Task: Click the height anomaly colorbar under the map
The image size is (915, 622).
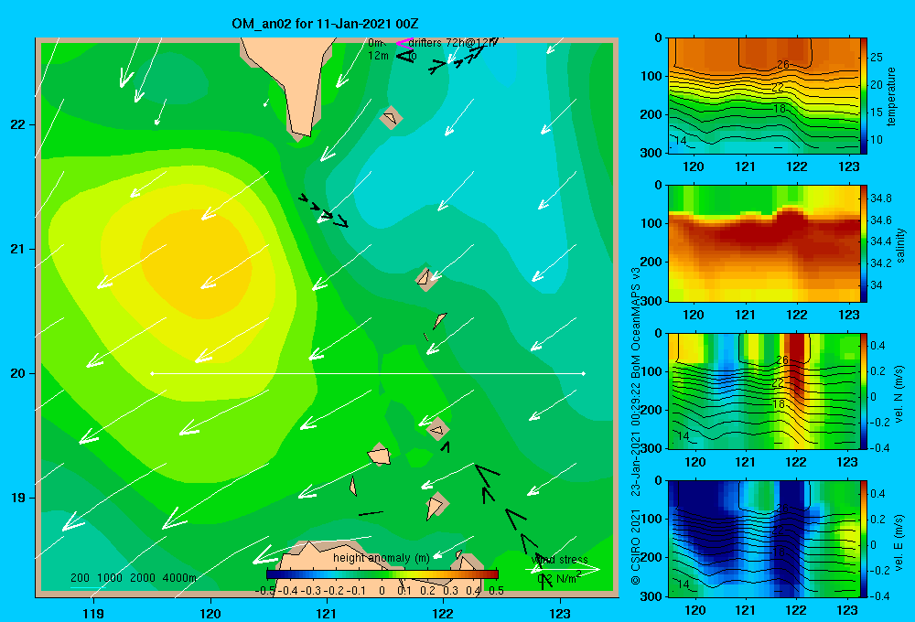Action: point(382,574)
